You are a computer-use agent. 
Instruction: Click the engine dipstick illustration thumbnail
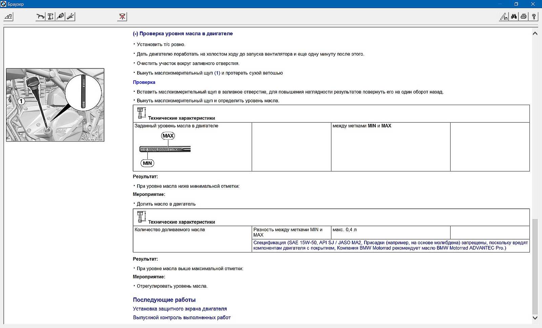point(55,105)
